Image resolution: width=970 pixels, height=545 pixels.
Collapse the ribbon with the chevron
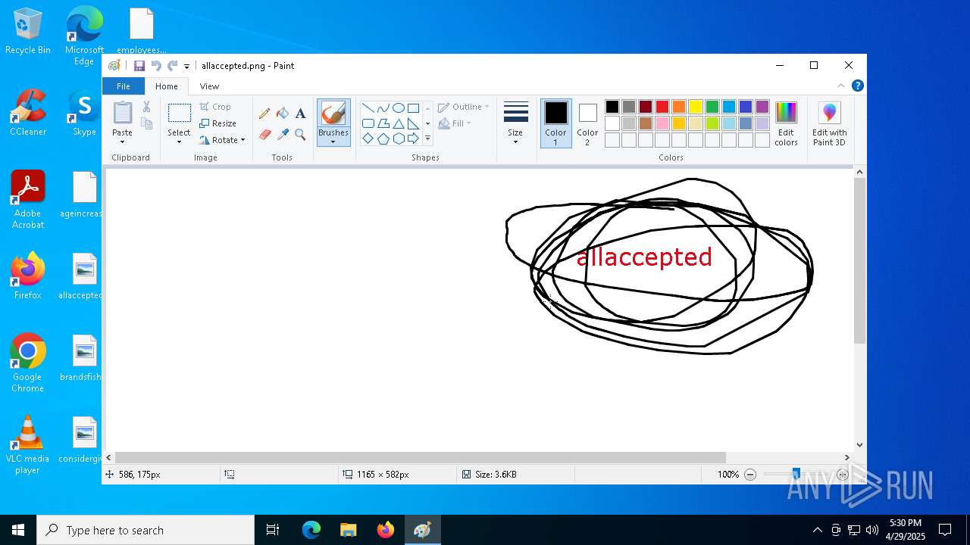point(841,86)
